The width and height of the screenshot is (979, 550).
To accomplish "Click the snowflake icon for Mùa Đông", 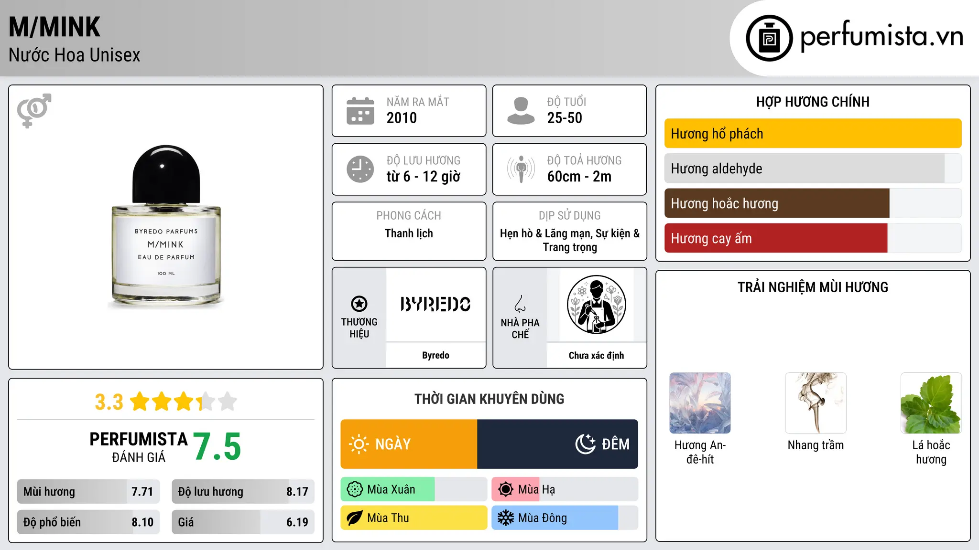I will coord(506,518).
